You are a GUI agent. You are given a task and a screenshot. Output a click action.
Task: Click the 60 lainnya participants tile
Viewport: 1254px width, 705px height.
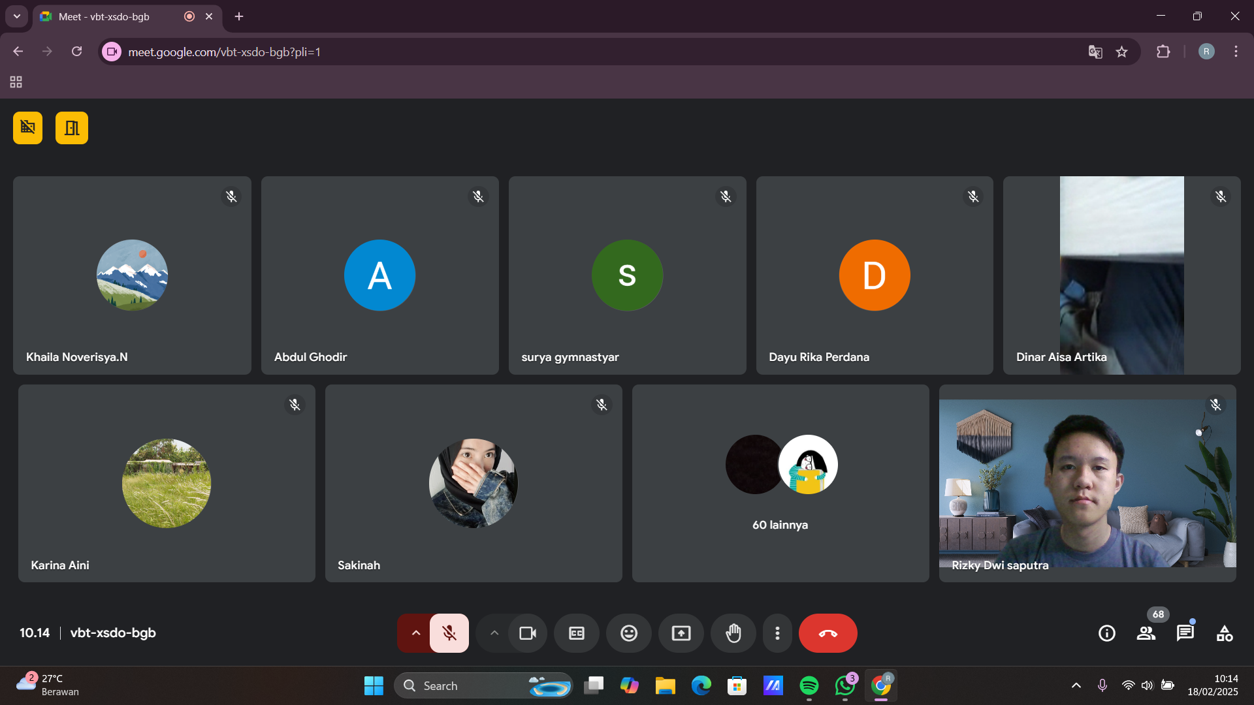tap(780, 483)
